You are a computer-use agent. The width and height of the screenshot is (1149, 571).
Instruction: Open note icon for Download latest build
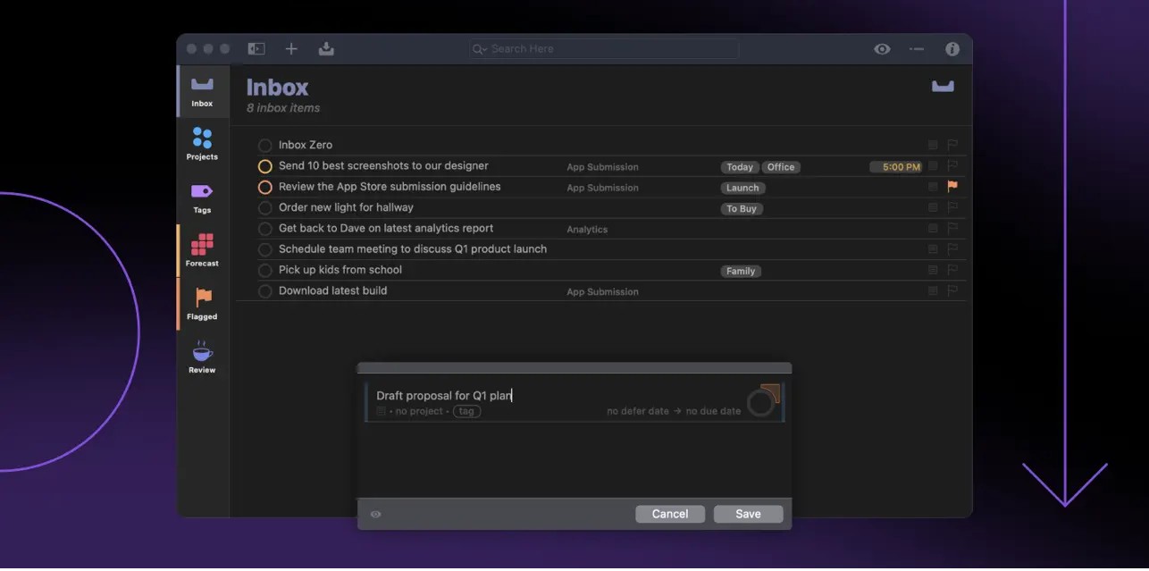(x=933, y=290)
